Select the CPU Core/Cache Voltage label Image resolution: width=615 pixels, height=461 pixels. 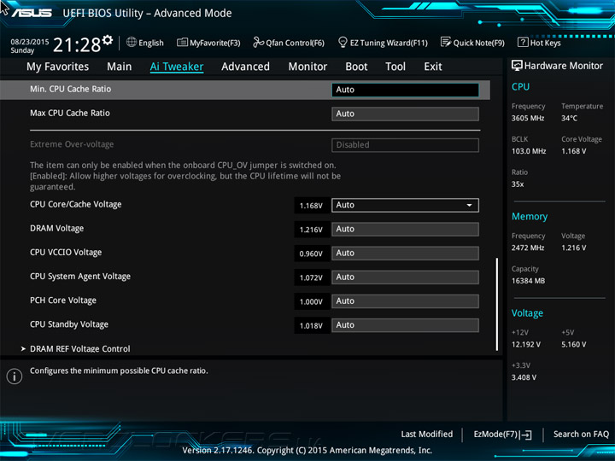[x=76, y=204]
